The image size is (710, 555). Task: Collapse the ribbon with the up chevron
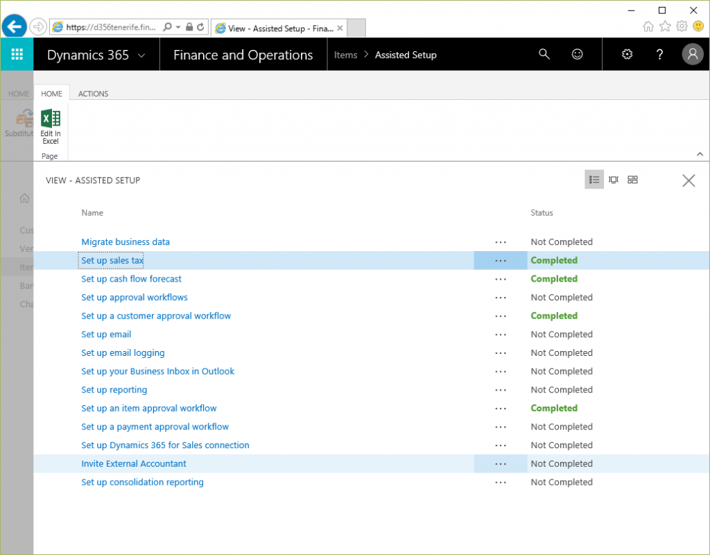(700, 154)
